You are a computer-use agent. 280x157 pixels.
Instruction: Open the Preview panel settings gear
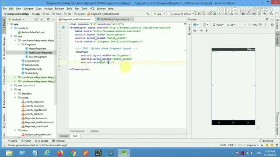[x=267, y=19]
